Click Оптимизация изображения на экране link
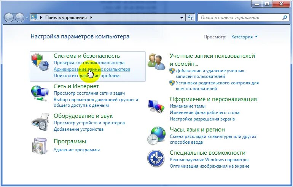This screenshot has width=293, height=187. (209, 166)
